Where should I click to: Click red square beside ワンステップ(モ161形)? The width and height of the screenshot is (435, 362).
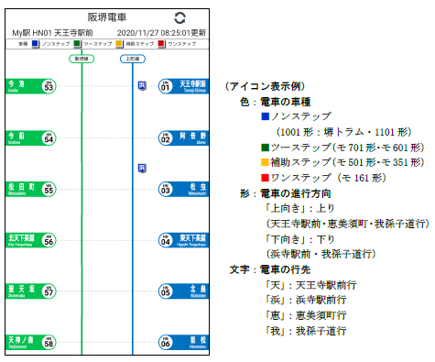[265, 178]
